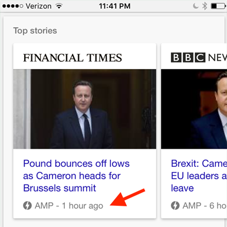Open the 'Brexit: Cameron' BBC headline link

(x=199, y=176)
